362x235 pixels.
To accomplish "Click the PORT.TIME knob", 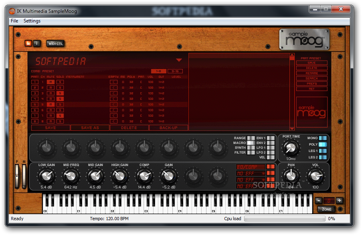I will [291, 148].
